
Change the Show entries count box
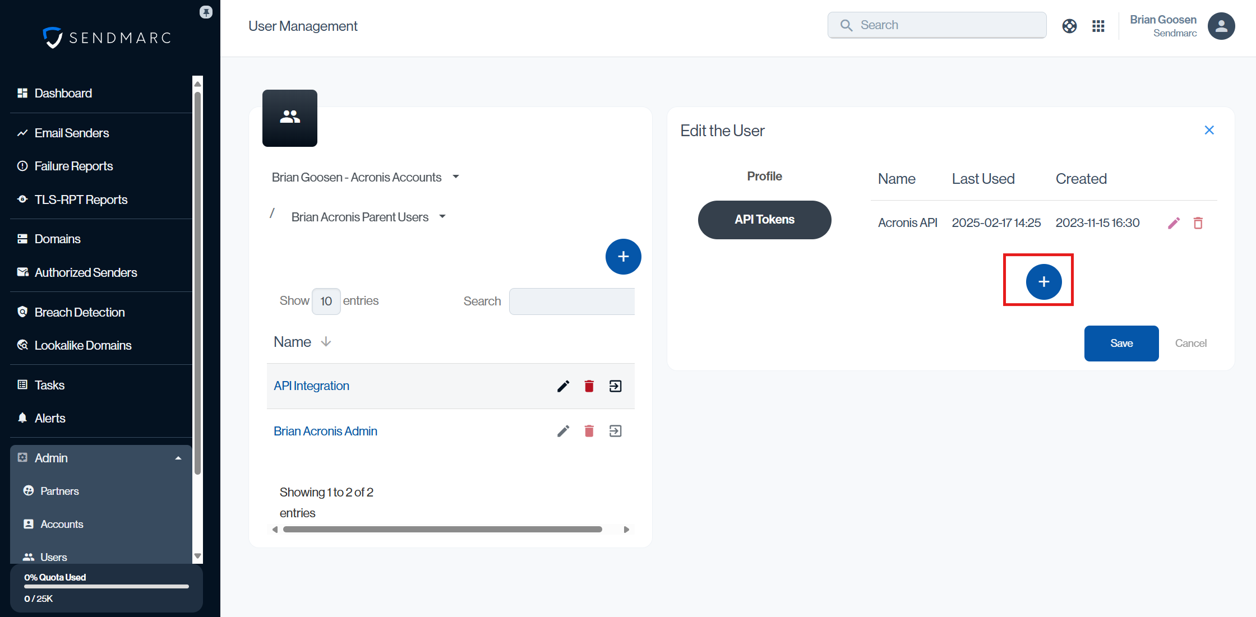click(326, 301)
